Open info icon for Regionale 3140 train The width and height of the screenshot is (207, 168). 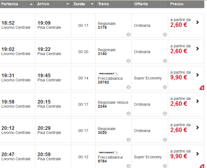[x=128, y=61]
